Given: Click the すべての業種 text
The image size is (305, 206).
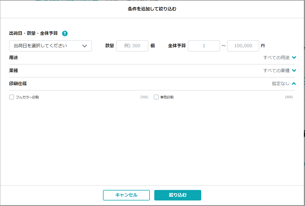Looking at the screenshot, I should (276, 71).
